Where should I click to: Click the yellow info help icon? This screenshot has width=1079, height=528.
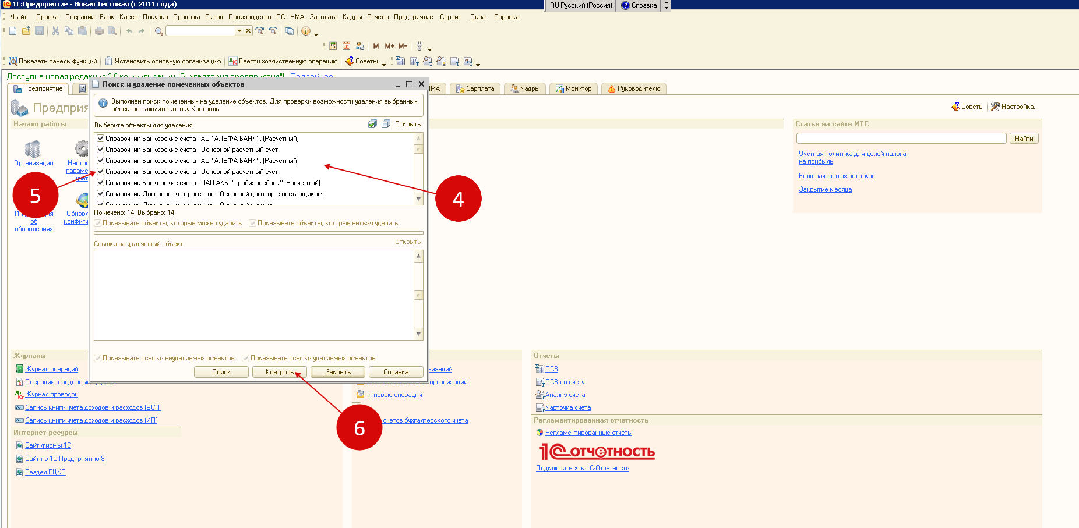pos(306,31)
